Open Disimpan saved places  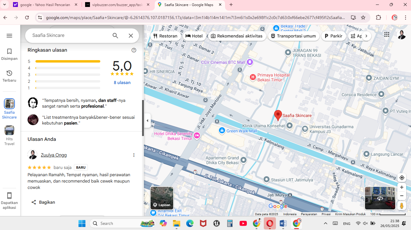tap(9, 54)
